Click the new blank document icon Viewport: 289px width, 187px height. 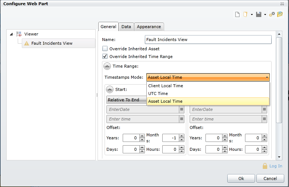[238, 14]
